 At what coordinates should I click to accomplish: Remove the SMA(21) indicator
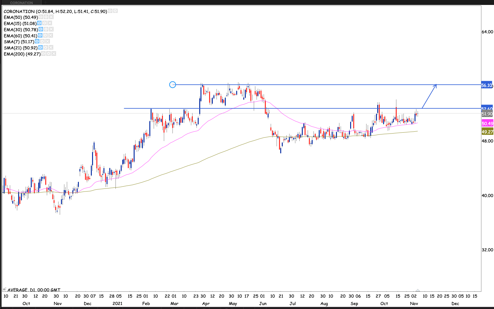point(51,47)
